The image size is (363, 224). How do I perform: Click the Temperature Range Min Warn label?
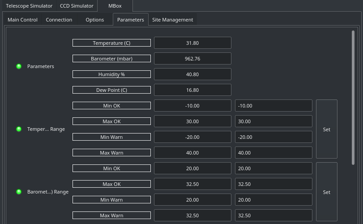click(111, 137)
